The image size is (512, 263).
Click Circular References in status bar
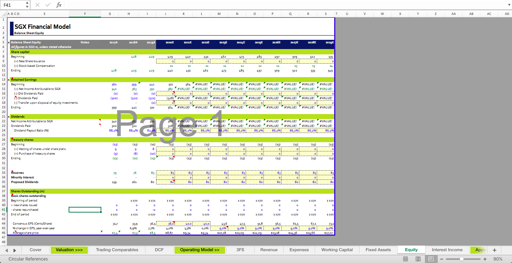pos(28,259)
